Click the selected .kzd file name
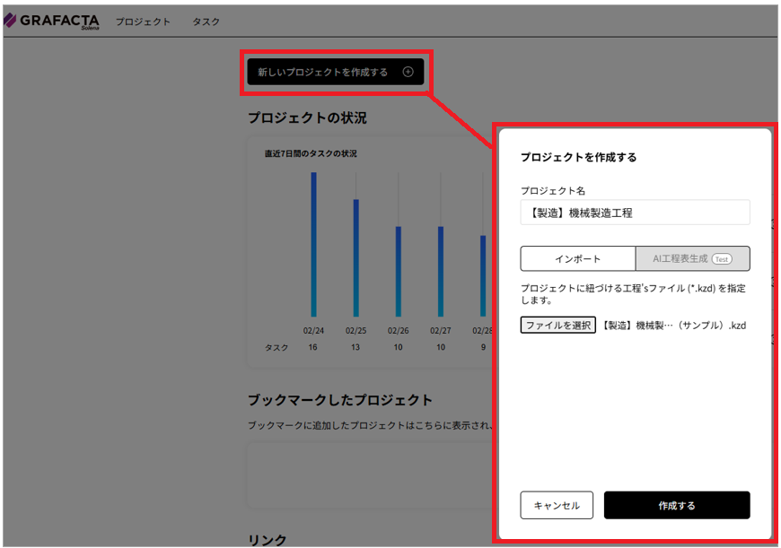This screenshot has width=781, height=548. 673,326
